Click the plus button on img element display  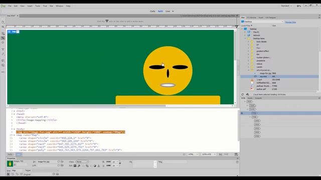coord(18,31)
